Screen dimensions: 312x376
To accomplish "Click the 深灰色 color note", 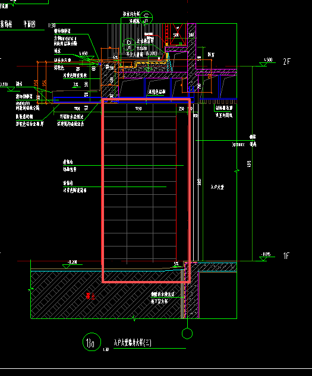I will tap(59, 68).
